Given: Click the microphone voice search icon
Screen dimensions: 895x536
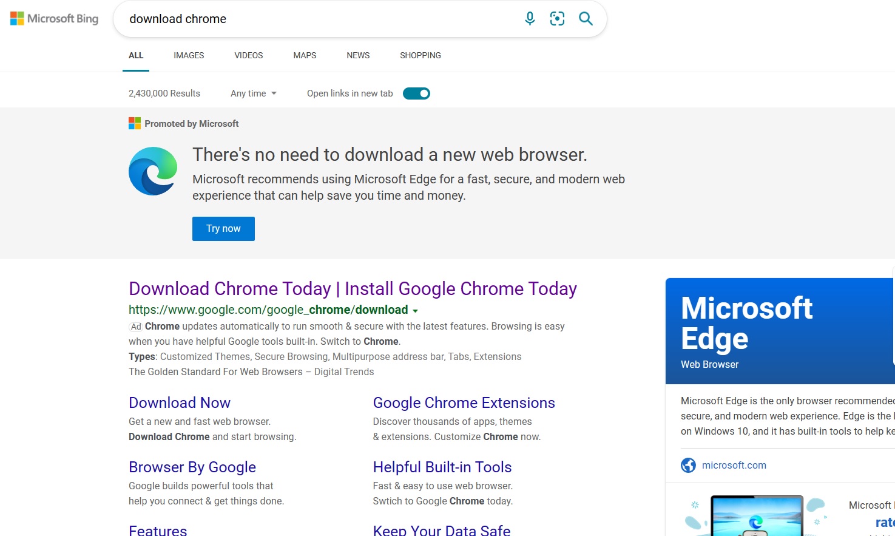Looking at the screenshot, I should click(530, 19).
